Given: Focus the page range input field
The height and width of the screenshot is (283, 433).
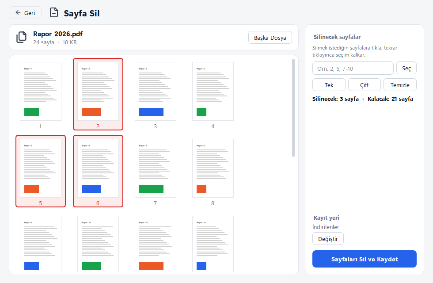Looking at the screenshot, I should point(353,68).
